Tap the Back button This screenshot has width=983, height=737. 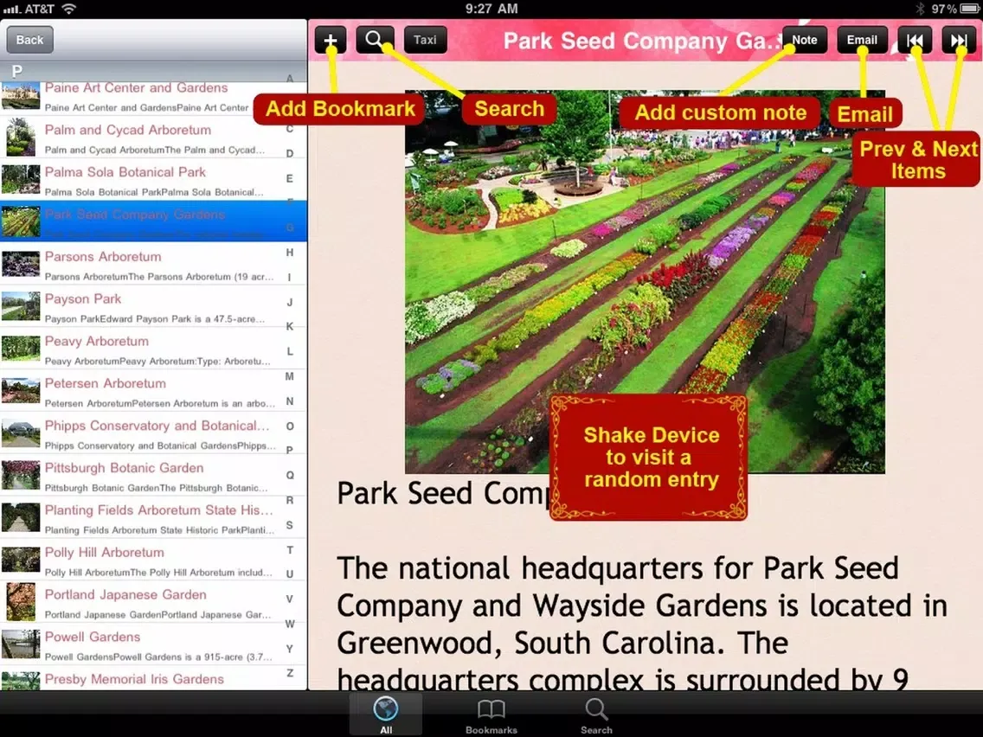(x=29, y=40)
